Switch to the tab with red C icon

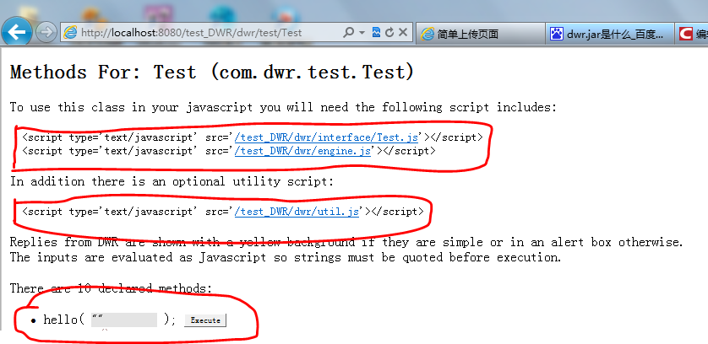coord(692,34)
